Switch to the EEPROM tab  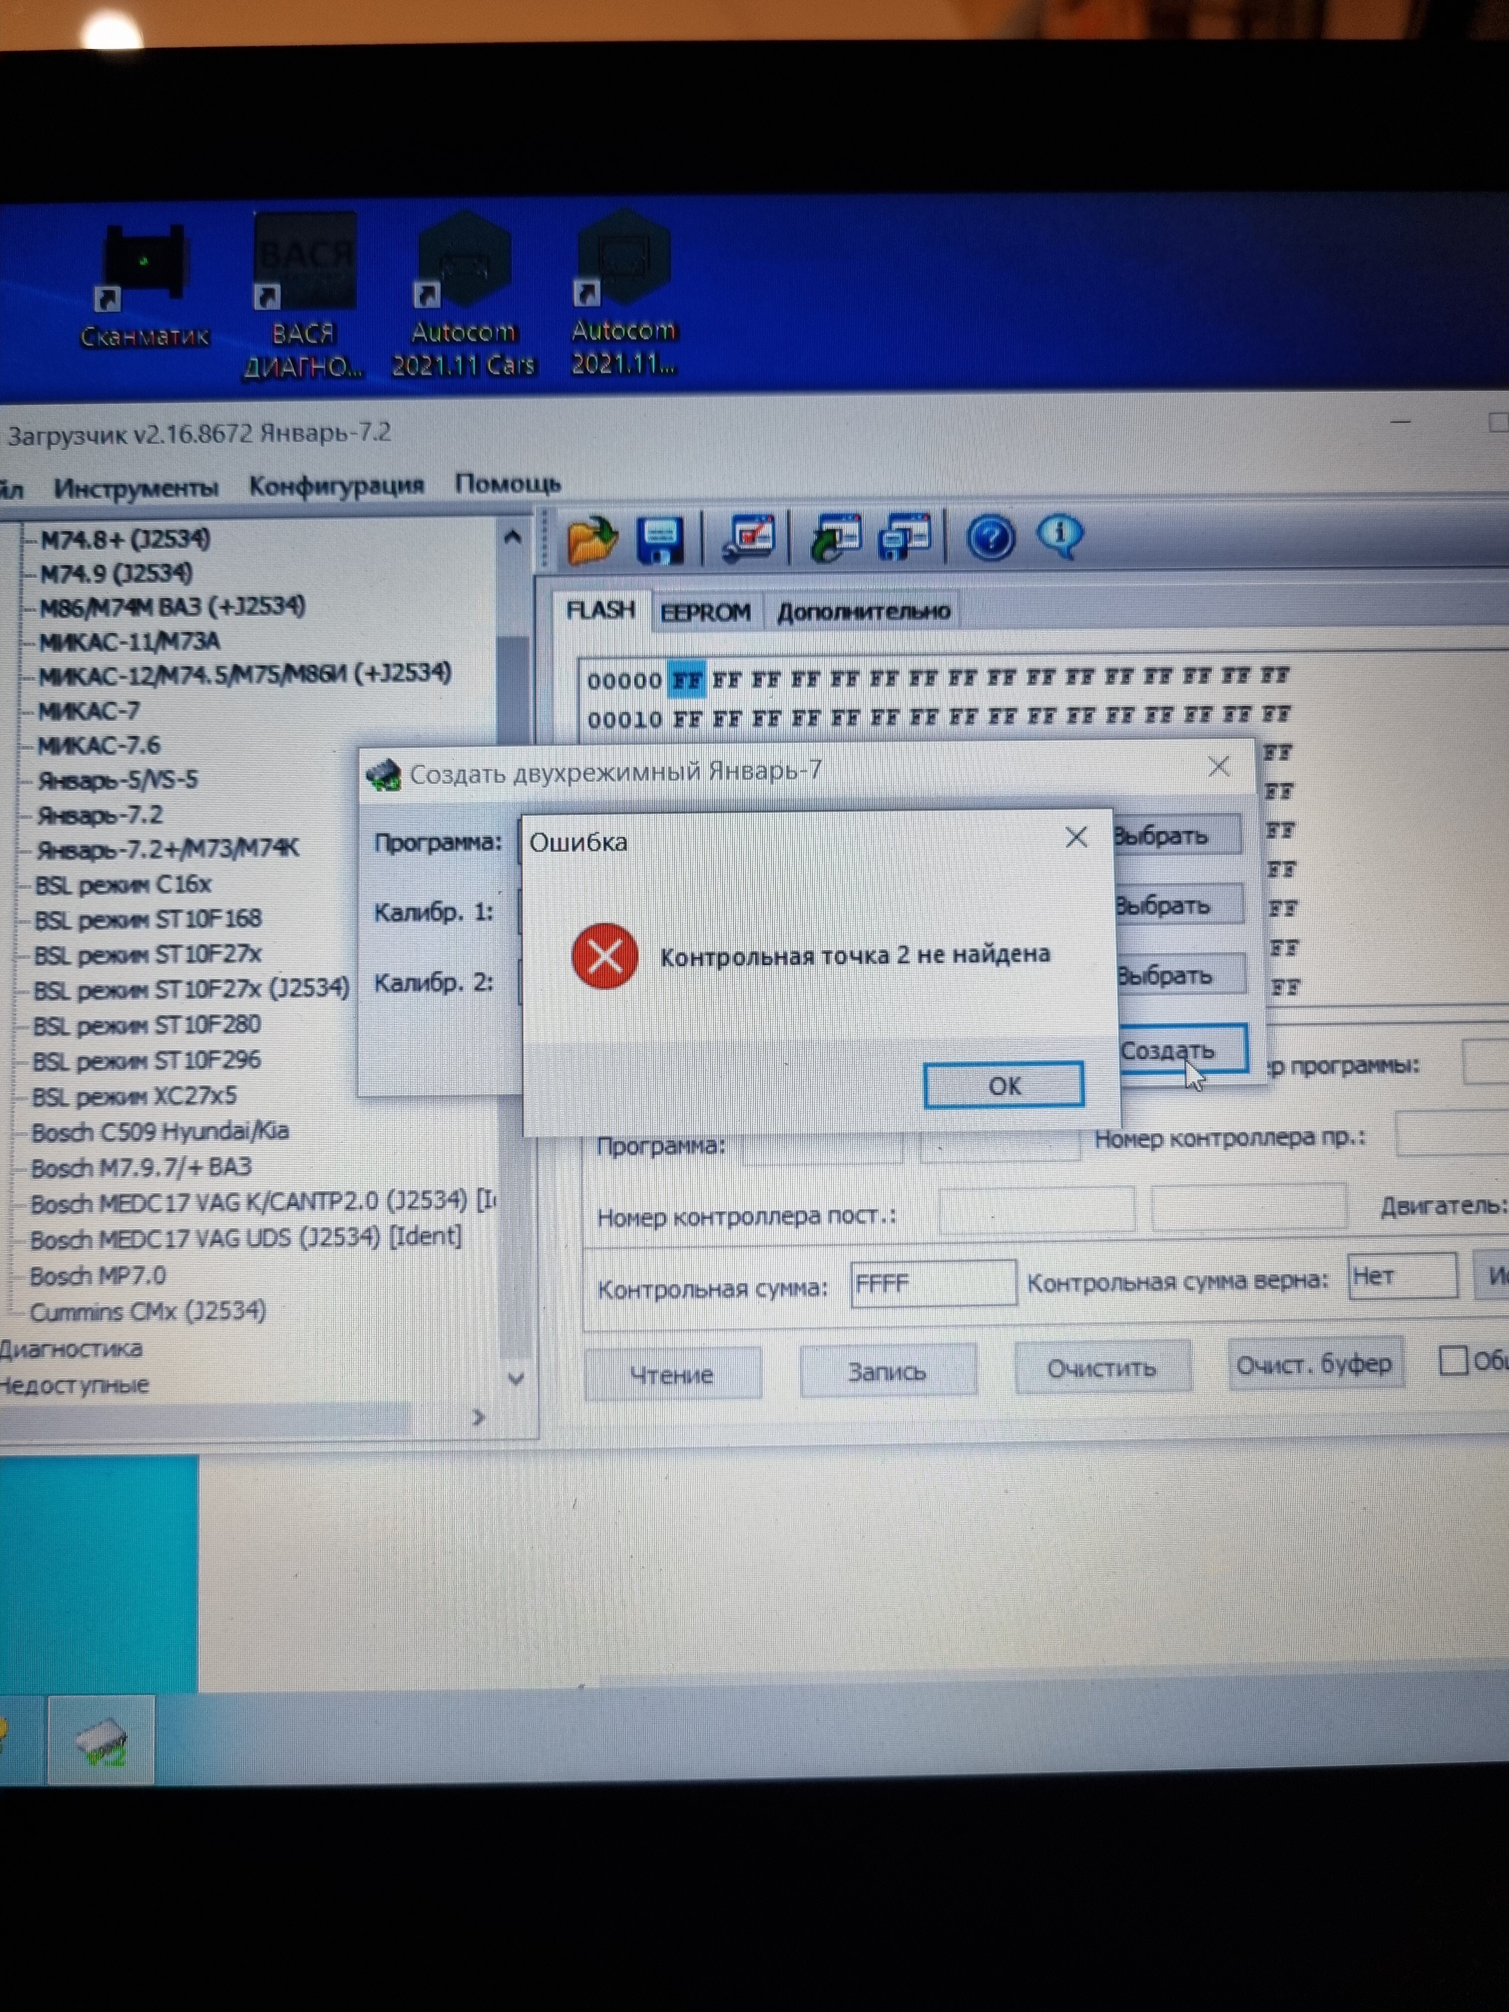(x=706, y=611)
